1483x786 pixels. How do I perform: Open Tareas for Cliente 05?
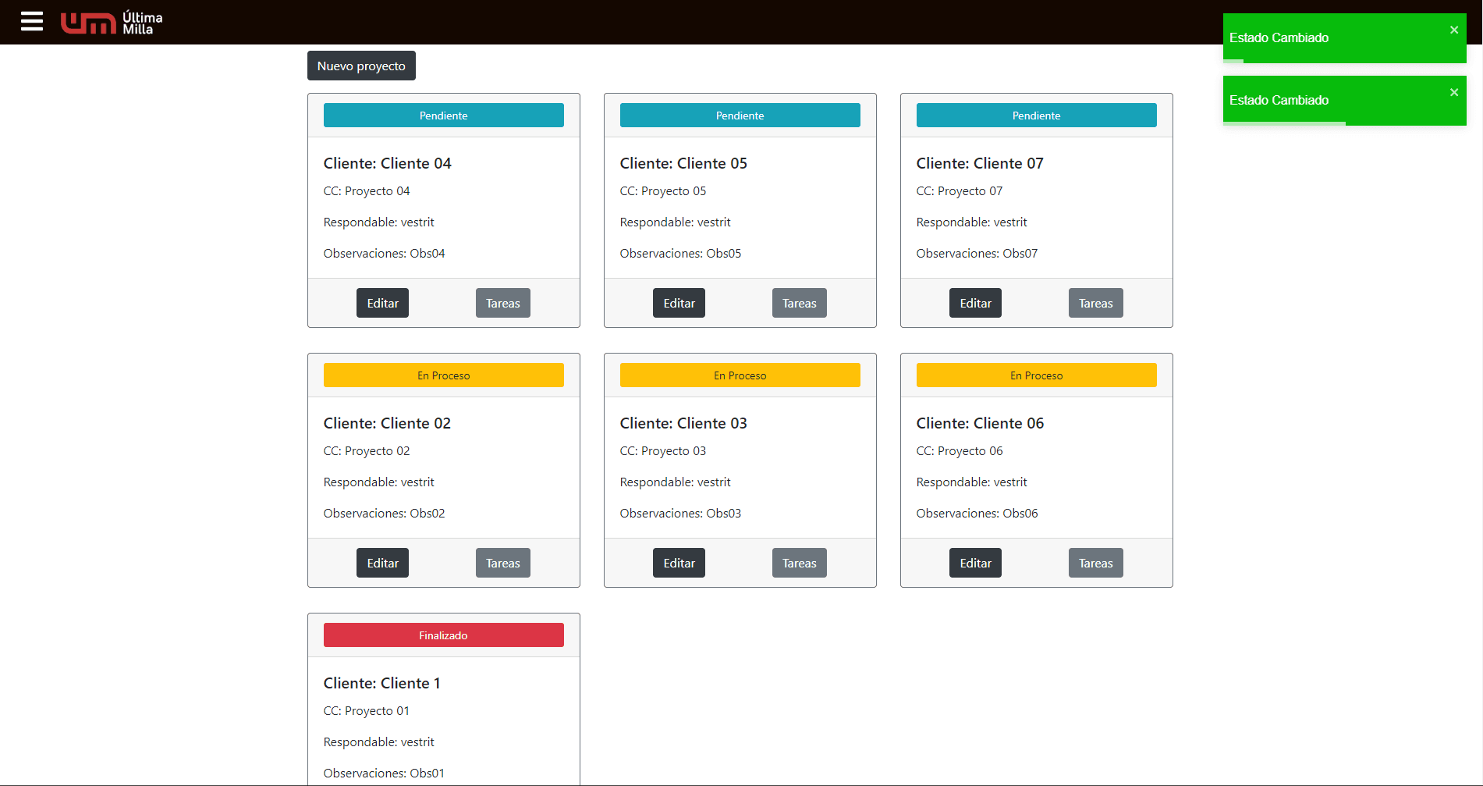[799, 304]
